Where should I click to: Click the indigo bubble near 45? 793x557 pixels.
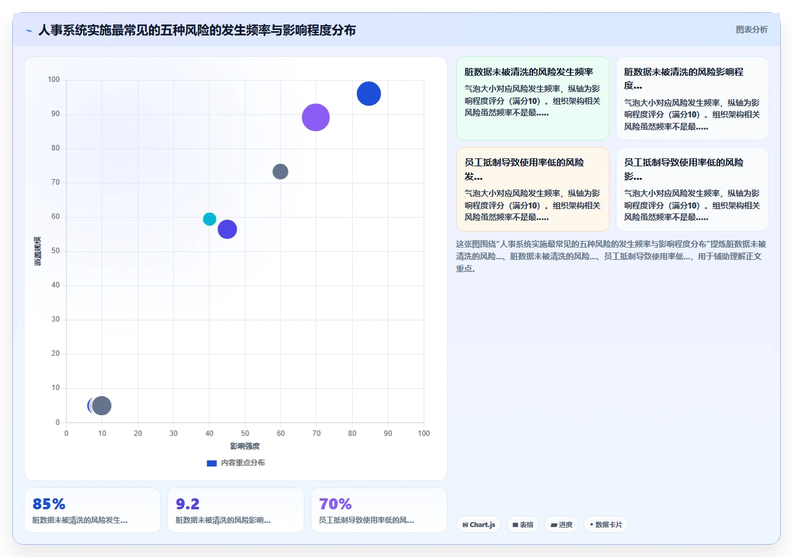227,229
